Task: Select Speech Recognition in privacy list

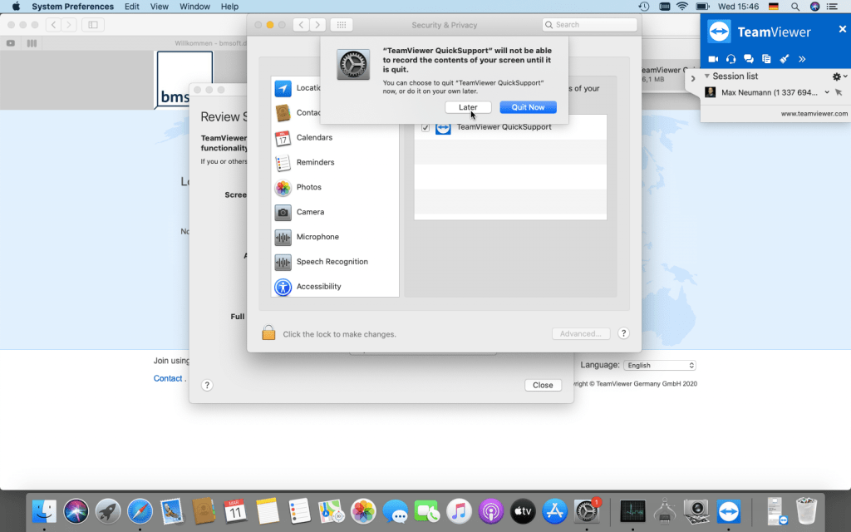Action: pos(335,262)
